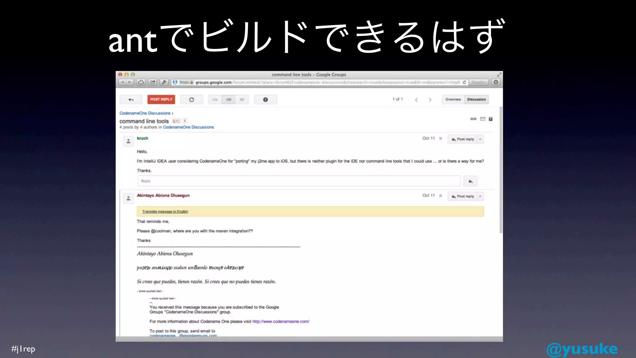Go back with the Safari back arrow
636x358 pixels.
(x=122, y=82)
